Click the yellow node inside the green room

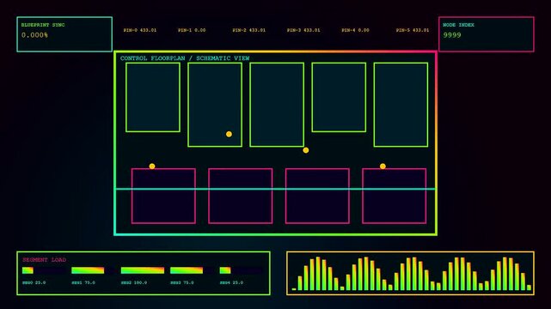(x=229, y=134)
